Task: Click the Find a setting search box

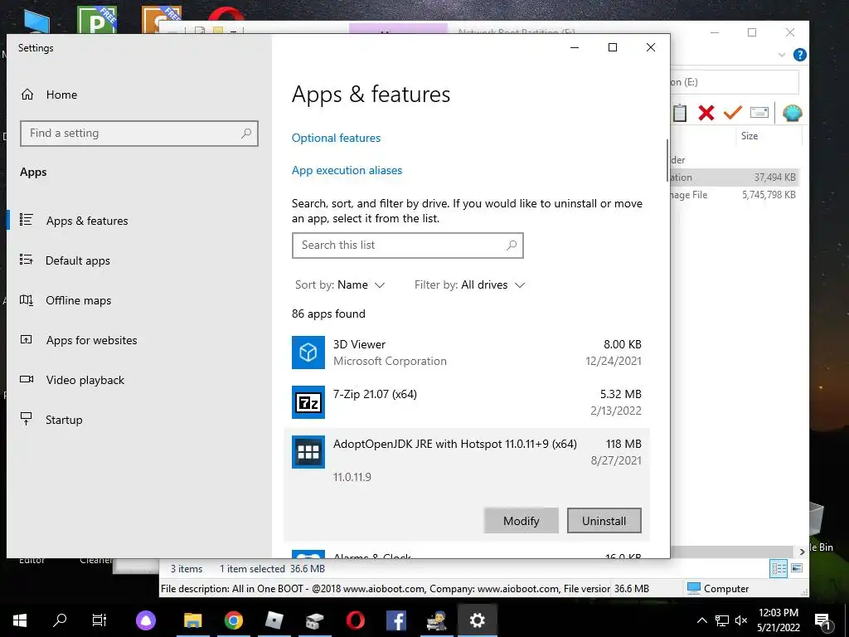Action: (x=139, y=134)
